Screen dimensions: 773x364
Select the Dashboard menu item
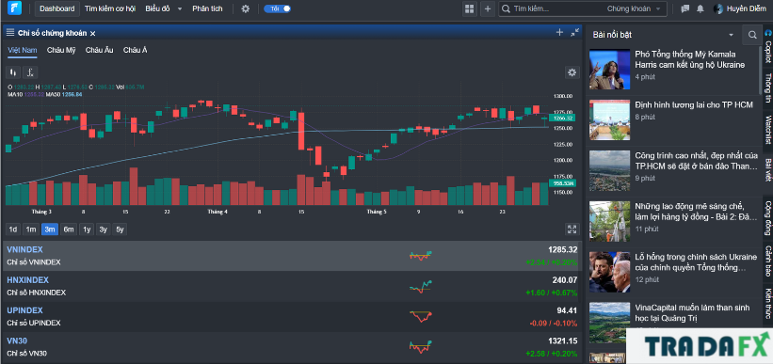tap(57, 8)
